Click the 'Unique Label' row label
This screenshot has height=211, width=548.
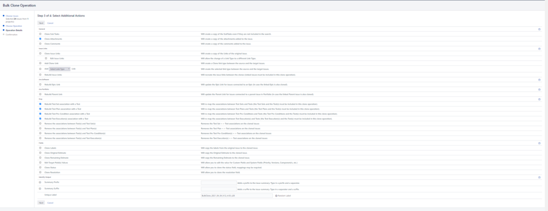coord(51,196)
